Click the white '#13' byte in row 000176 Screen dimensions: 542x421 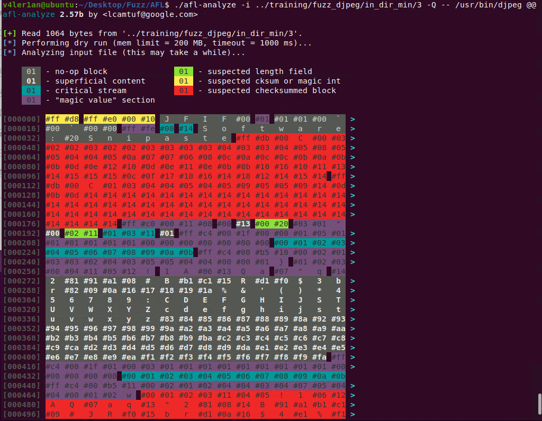(243, 224)
